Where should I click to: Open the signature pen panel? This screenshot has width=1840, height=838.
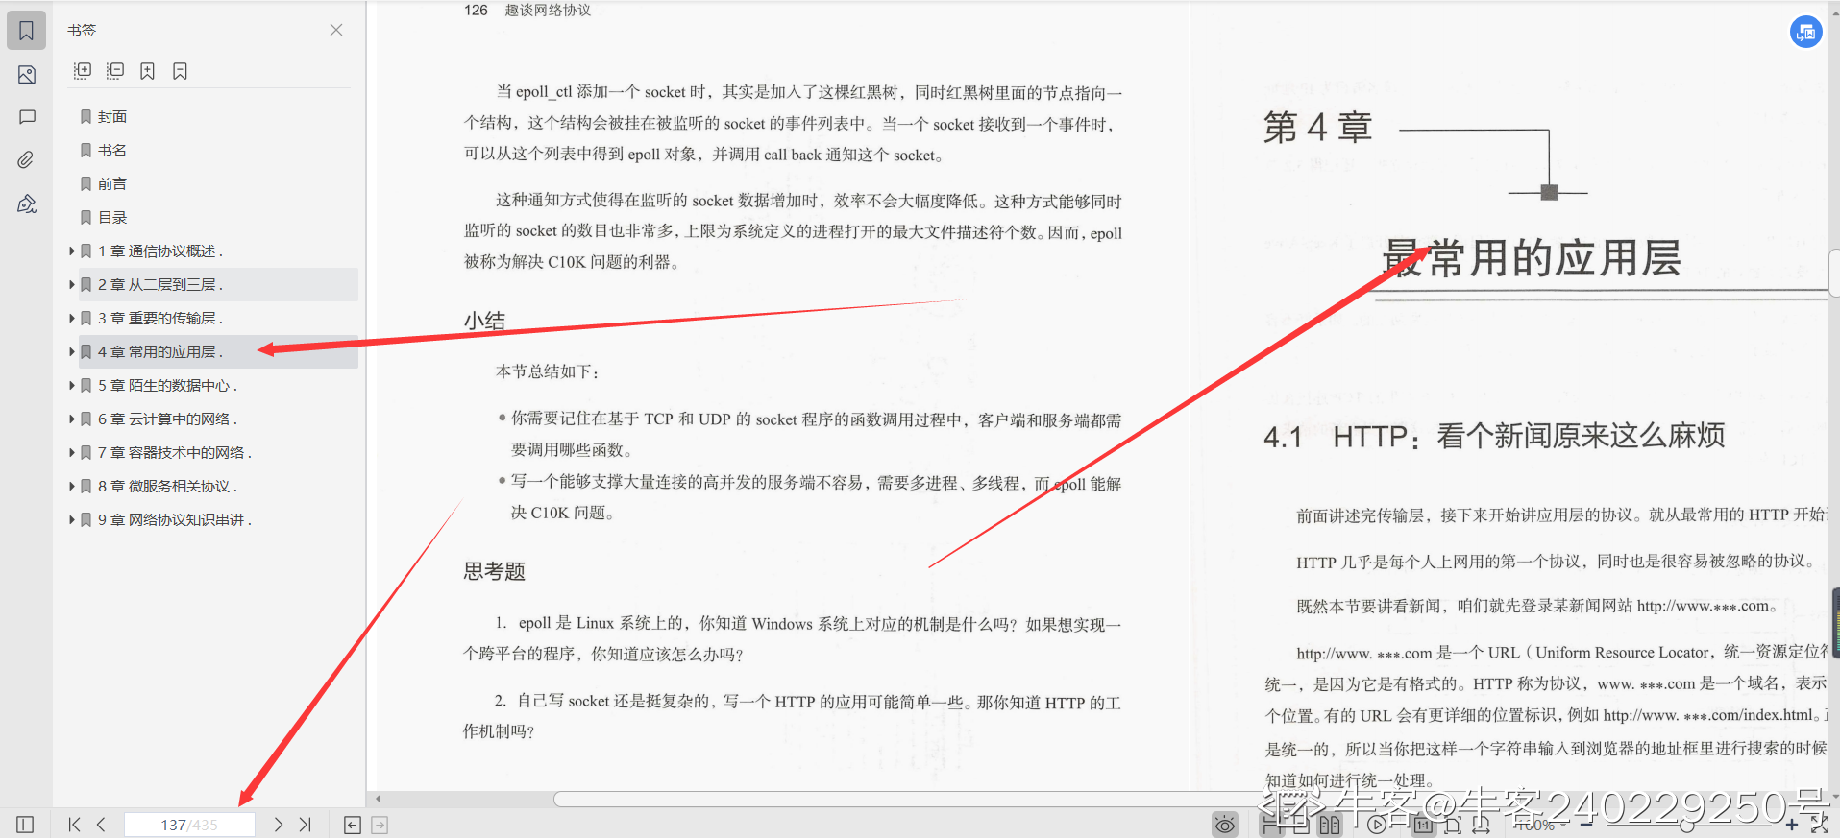click(27, 204)
